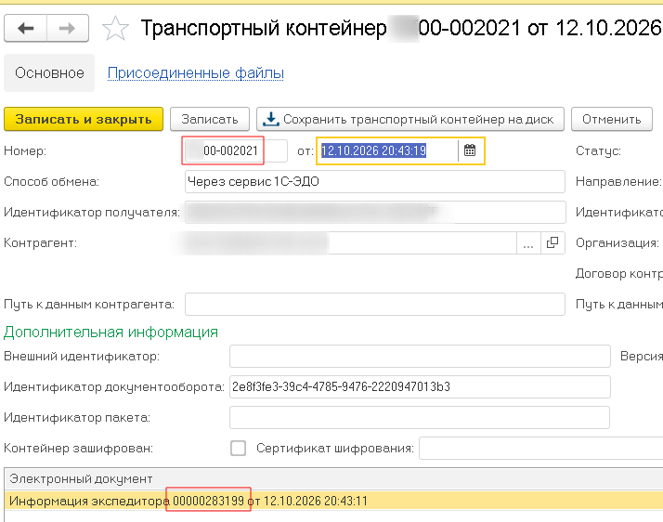The image size is (663, 522).
Task: Click the Контрагент input field
Action: click(x=350, y=242)
